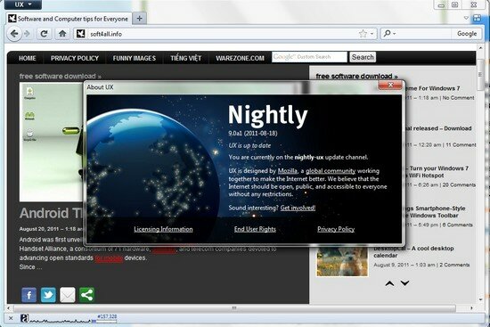The width and height of the screenshot is (490, 327).
Task: Click the Search button on the site
Action: tap(363, 57)
